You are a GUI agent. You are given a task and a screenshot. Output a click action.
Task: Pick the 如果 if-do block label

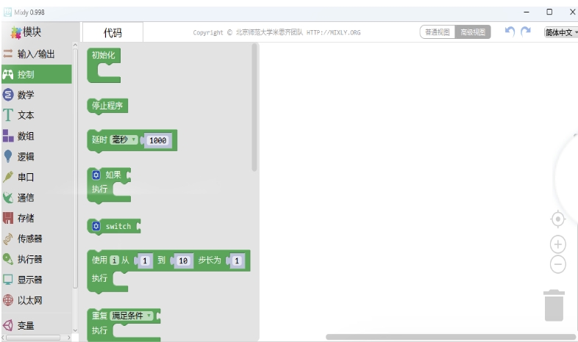(x=113, y=175)
